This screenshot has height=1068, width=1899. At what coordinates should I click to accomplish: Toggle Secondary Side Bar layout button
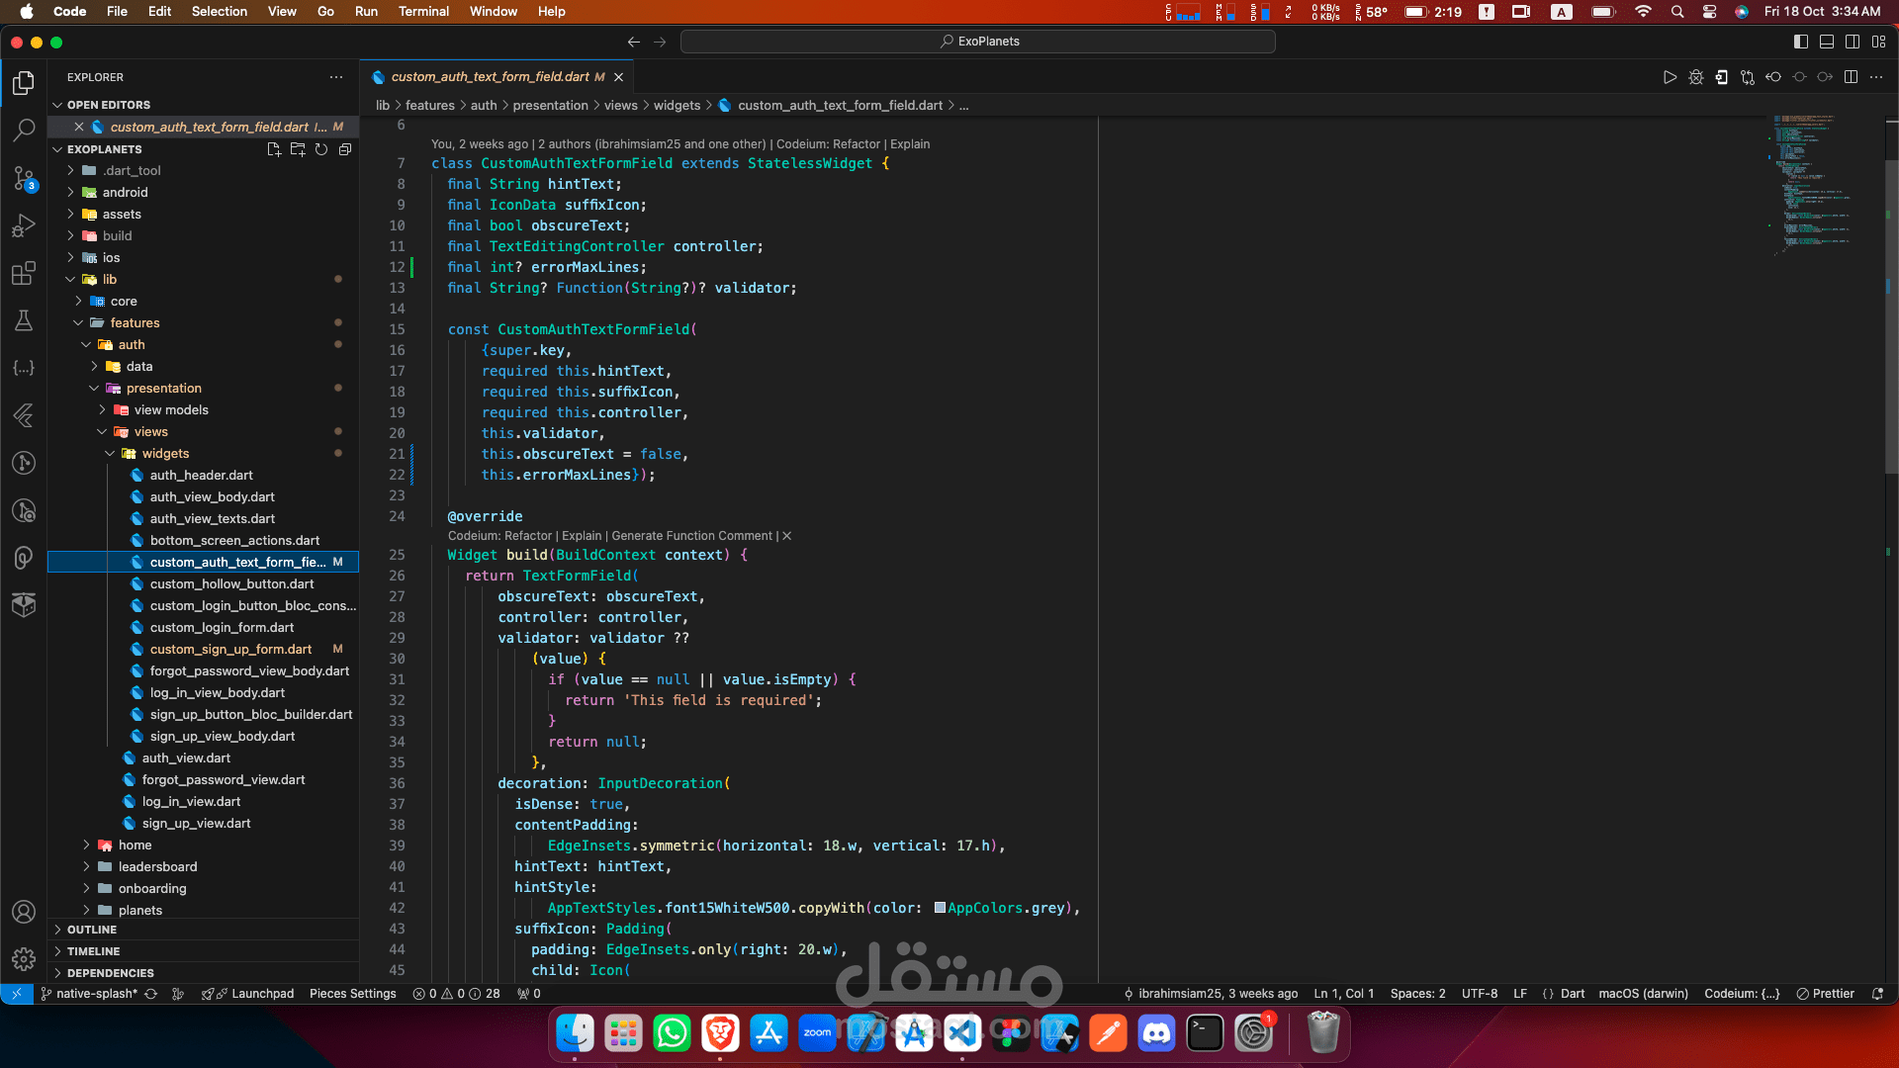[x=1853, y=42]
